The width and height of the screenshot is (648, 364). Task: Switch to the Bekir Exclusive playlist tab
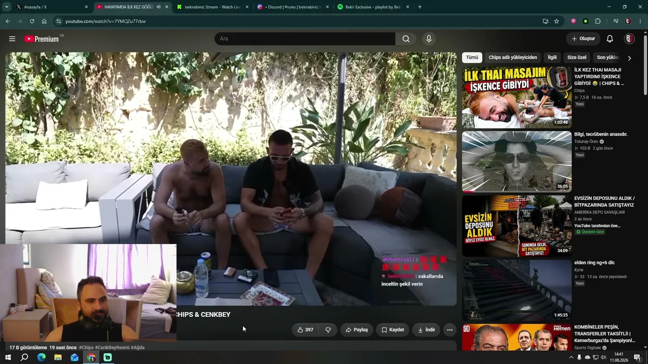point(373,7)
